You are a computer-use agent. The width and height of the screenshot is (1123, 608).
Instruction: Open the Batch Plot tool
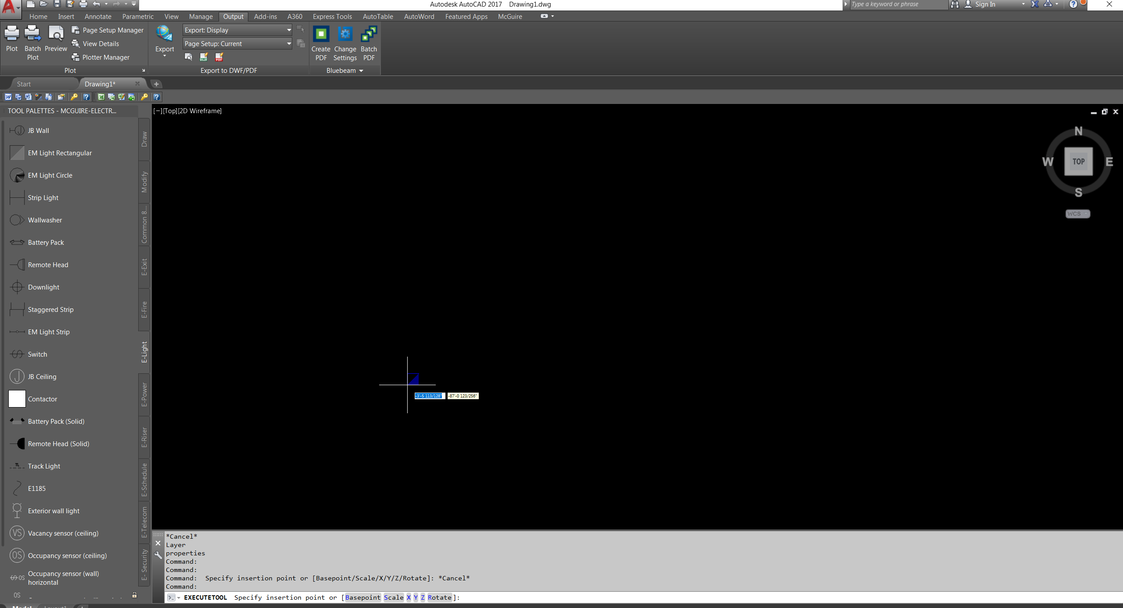click(x=32, y=42)
